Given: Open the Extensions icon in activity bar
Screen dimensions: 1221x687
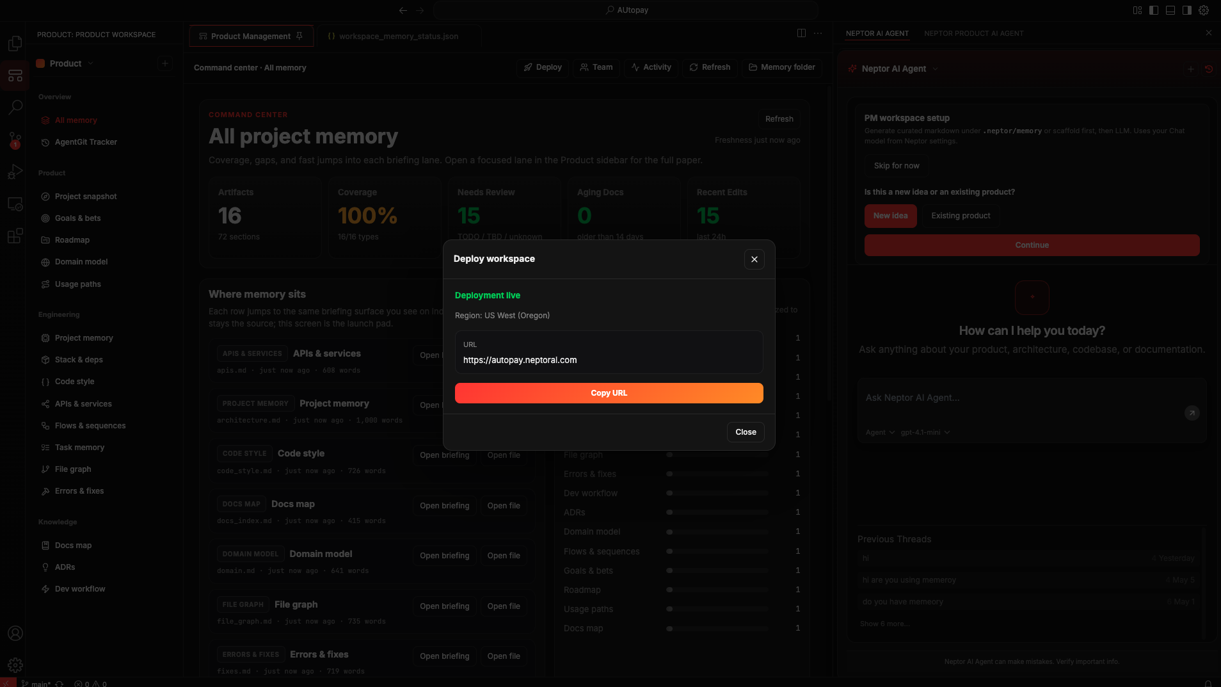Looking at the screenshot, I should click(x=15, y=236).
